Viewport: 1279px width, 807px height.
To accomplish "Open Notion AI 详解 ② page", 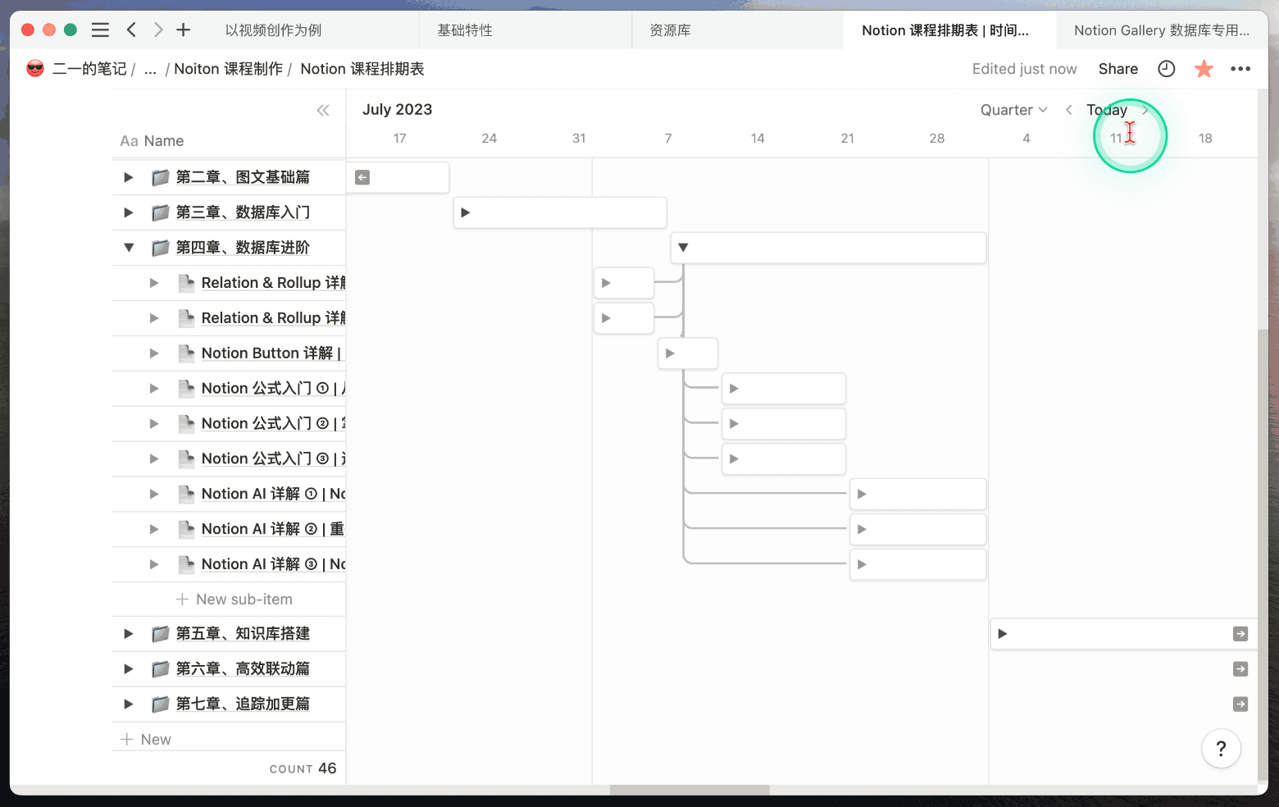I will (273, 529).
